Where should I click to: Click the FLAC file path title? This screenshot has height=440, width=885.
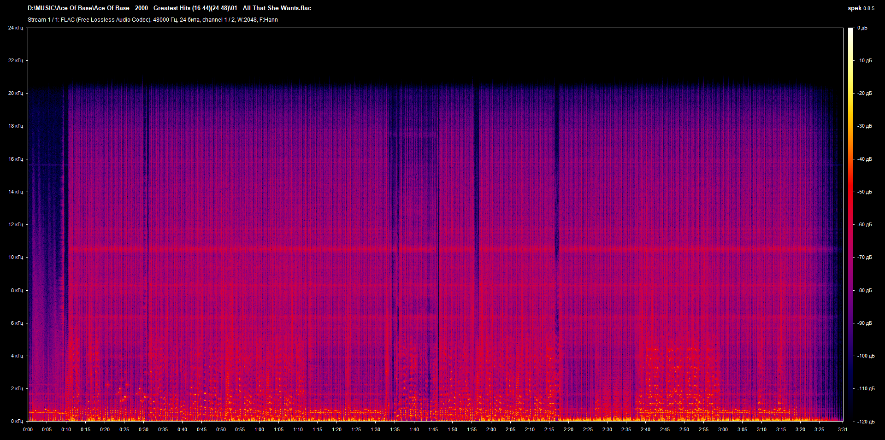click(x=169, y=8)
